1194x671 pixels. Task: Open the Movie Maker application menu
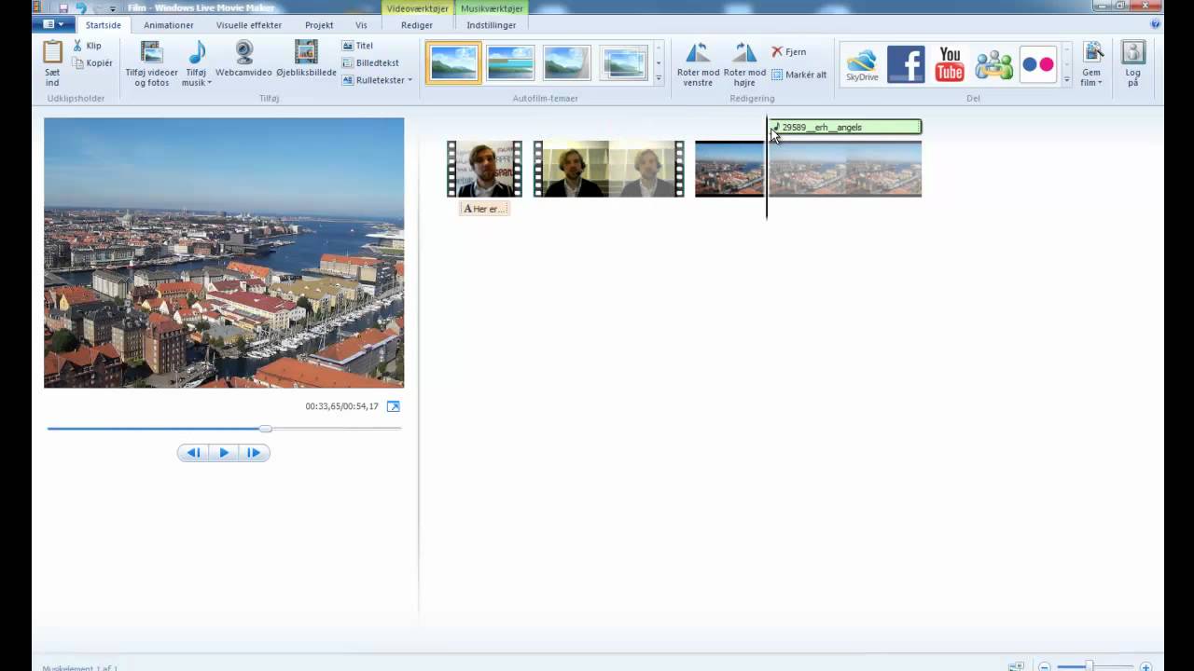[53, 24]
